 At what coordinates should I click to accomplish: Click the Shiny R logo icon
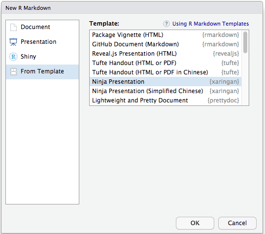(x=13, y=57)
